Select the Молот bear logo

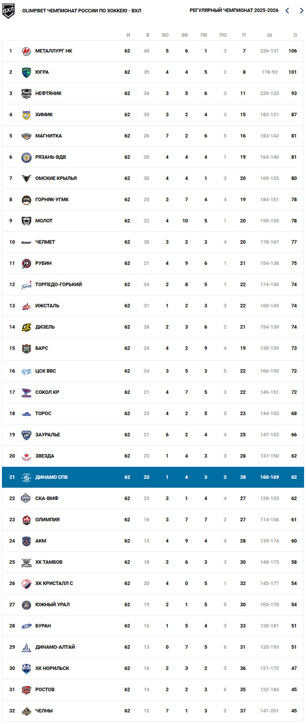26,221
